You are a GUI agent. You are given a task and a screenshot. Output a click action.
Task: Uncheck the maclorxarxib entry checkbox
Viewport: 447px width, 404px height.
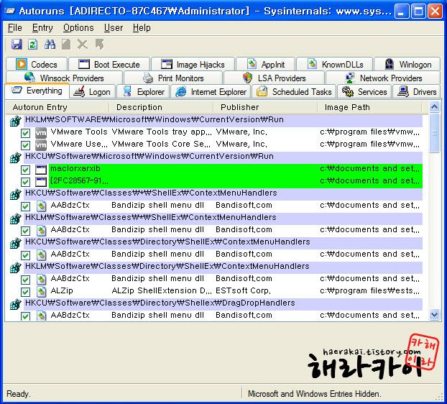(25, 170)
